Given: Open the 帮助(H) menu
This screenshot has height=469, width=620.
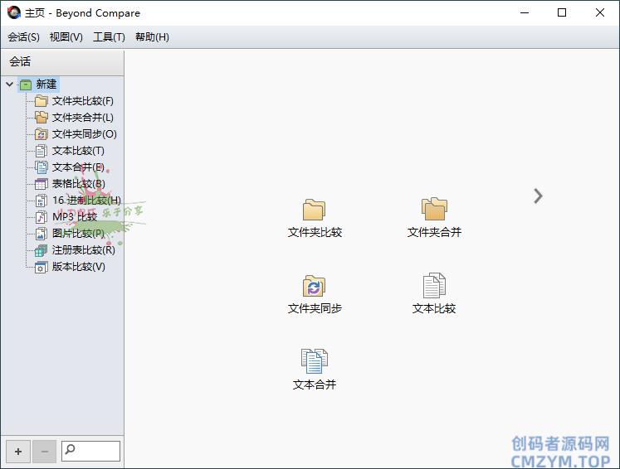Looking at the screenshot, I should [152, 37].
